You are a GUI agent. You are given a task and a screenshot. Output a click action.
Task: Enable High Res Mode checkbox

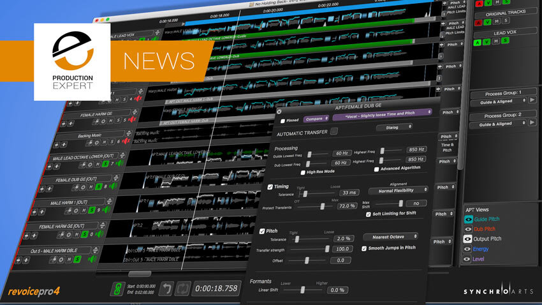pyautogui.click(x=303, y=172)
